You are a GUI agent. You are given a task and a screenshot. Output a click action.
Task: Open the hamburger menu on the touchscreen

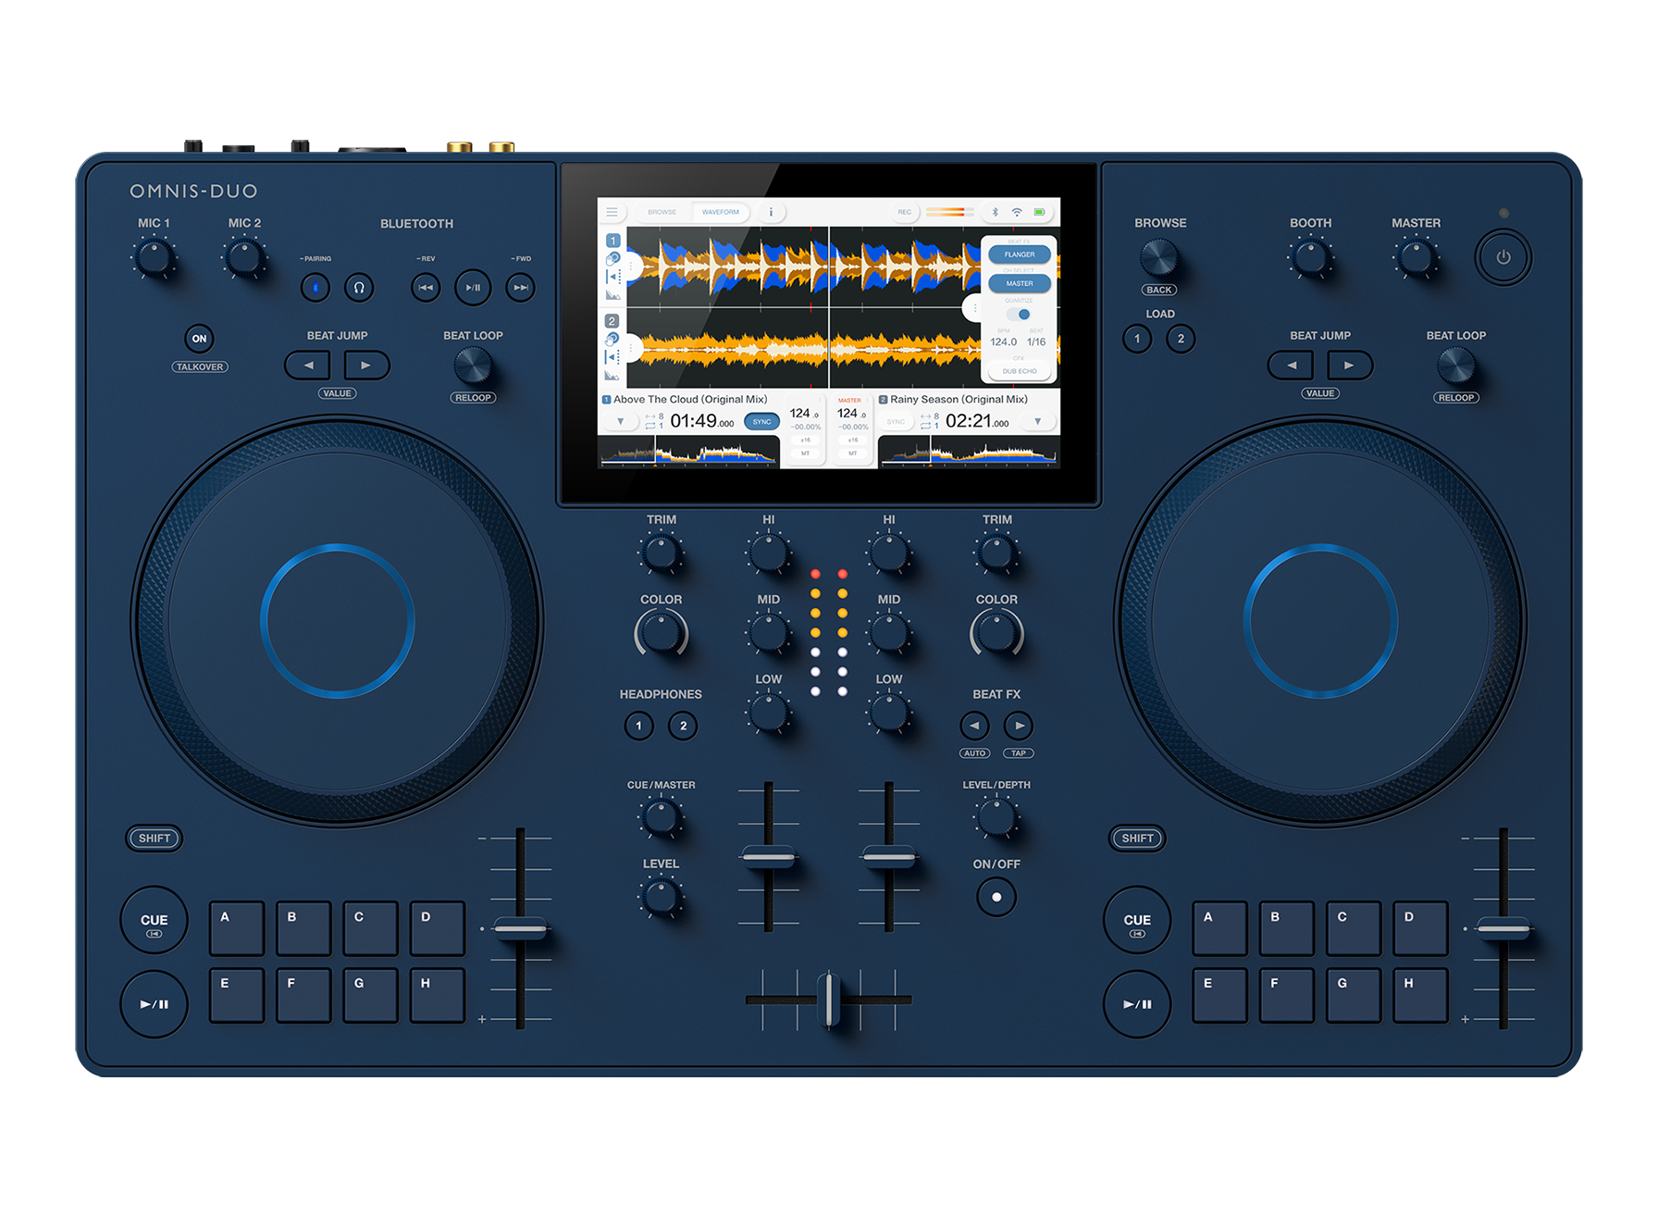pos(612,212)
